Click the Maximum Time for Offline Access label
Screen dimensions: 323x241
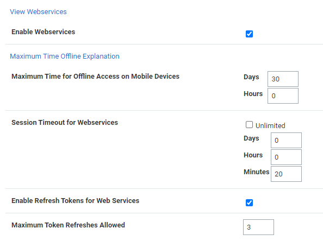coord(95,77)
